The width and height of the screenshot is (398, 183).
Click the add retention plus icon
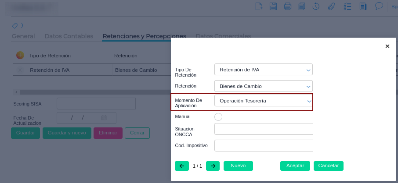tap(20, 55)
